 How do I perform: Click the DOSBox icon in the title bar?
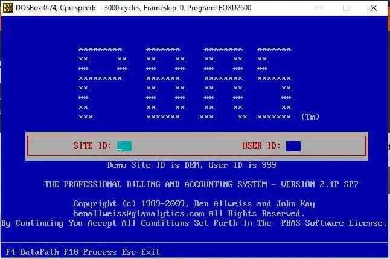pyautogui.click(x=8, y=8)
